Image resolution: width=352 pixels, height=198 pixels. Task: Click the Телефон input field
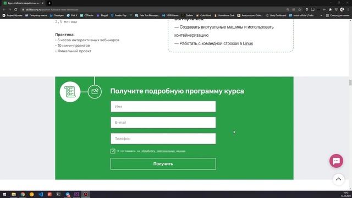(163, 139)
